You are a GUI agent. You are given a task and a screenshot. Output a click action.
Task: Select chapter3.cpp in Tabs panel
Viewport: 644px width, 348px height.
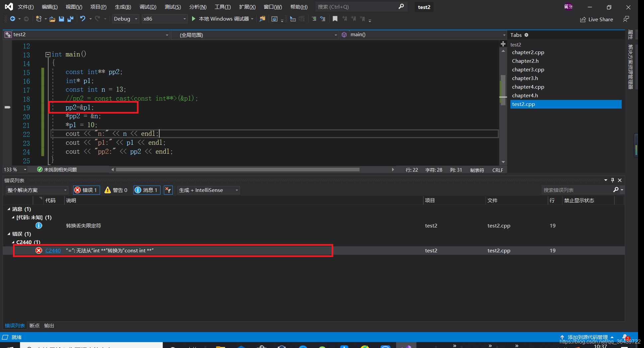point(528,69)
